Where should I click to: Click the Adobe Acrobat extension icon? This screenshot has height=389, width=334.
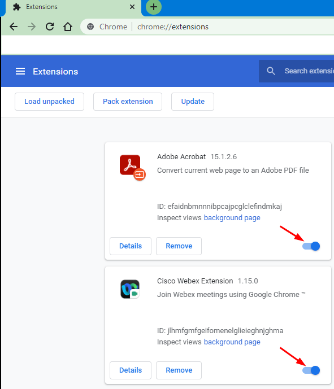click(132, 168)
